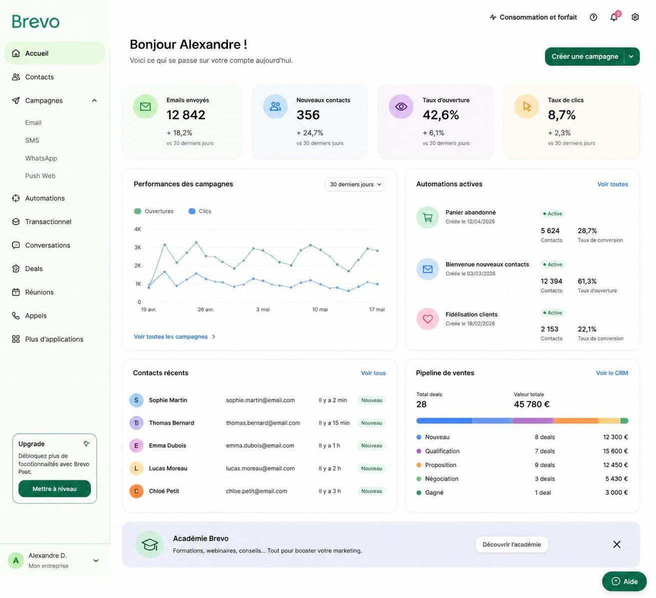656x598 pixels.
Task: Open the Push Web submenu item
Action: pos(40,176)
